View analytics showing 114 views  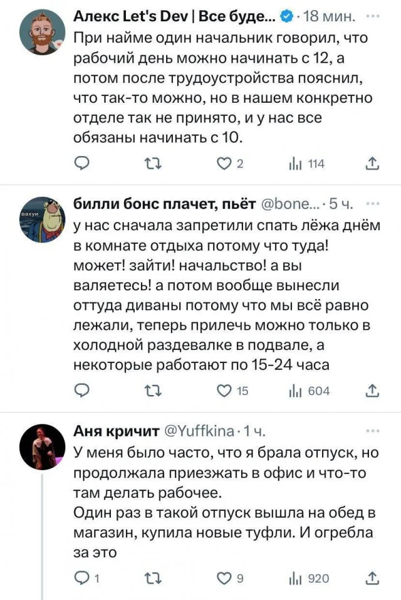[306, 164]
